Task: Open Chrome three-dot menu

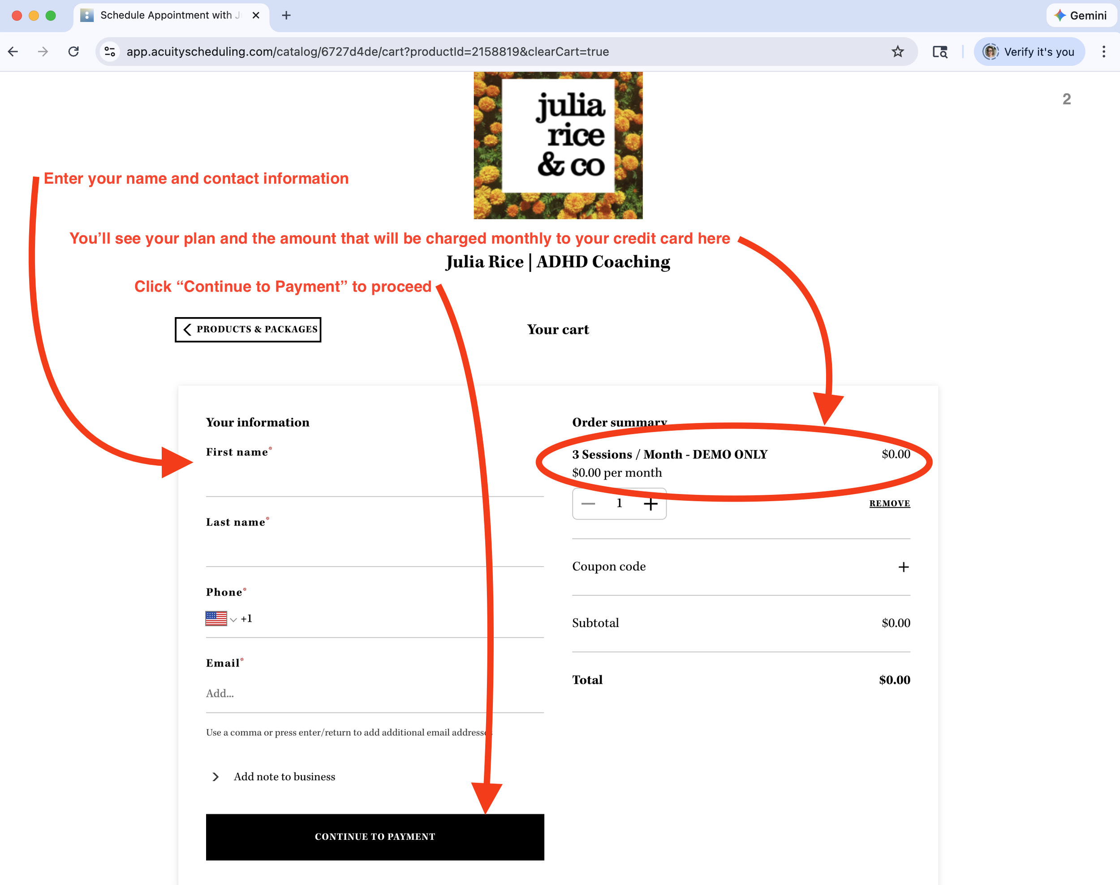Action: pyautogui.click(x=1103, y=52)
